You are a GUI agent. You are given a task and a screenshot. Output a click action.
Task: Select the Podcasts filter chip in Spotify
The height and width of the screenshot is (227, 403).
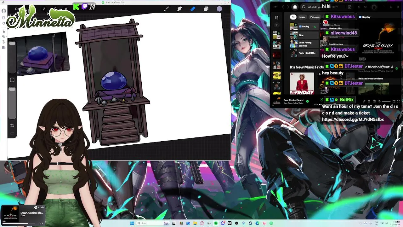315,17
